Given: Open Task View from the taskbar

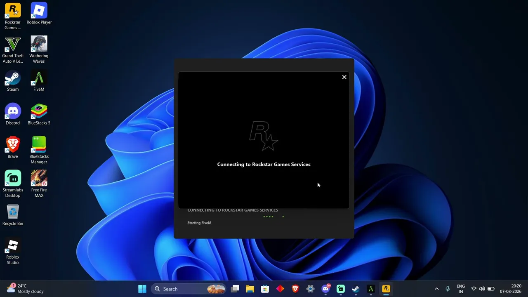Looking at the screenshot, I should click(x=235, y=289).
